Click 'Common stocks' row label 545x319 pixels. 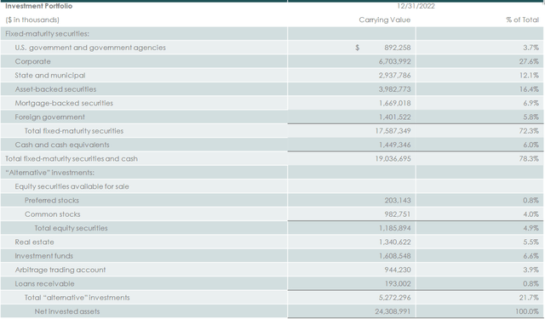pyautogui.click(x=52, y=214)
